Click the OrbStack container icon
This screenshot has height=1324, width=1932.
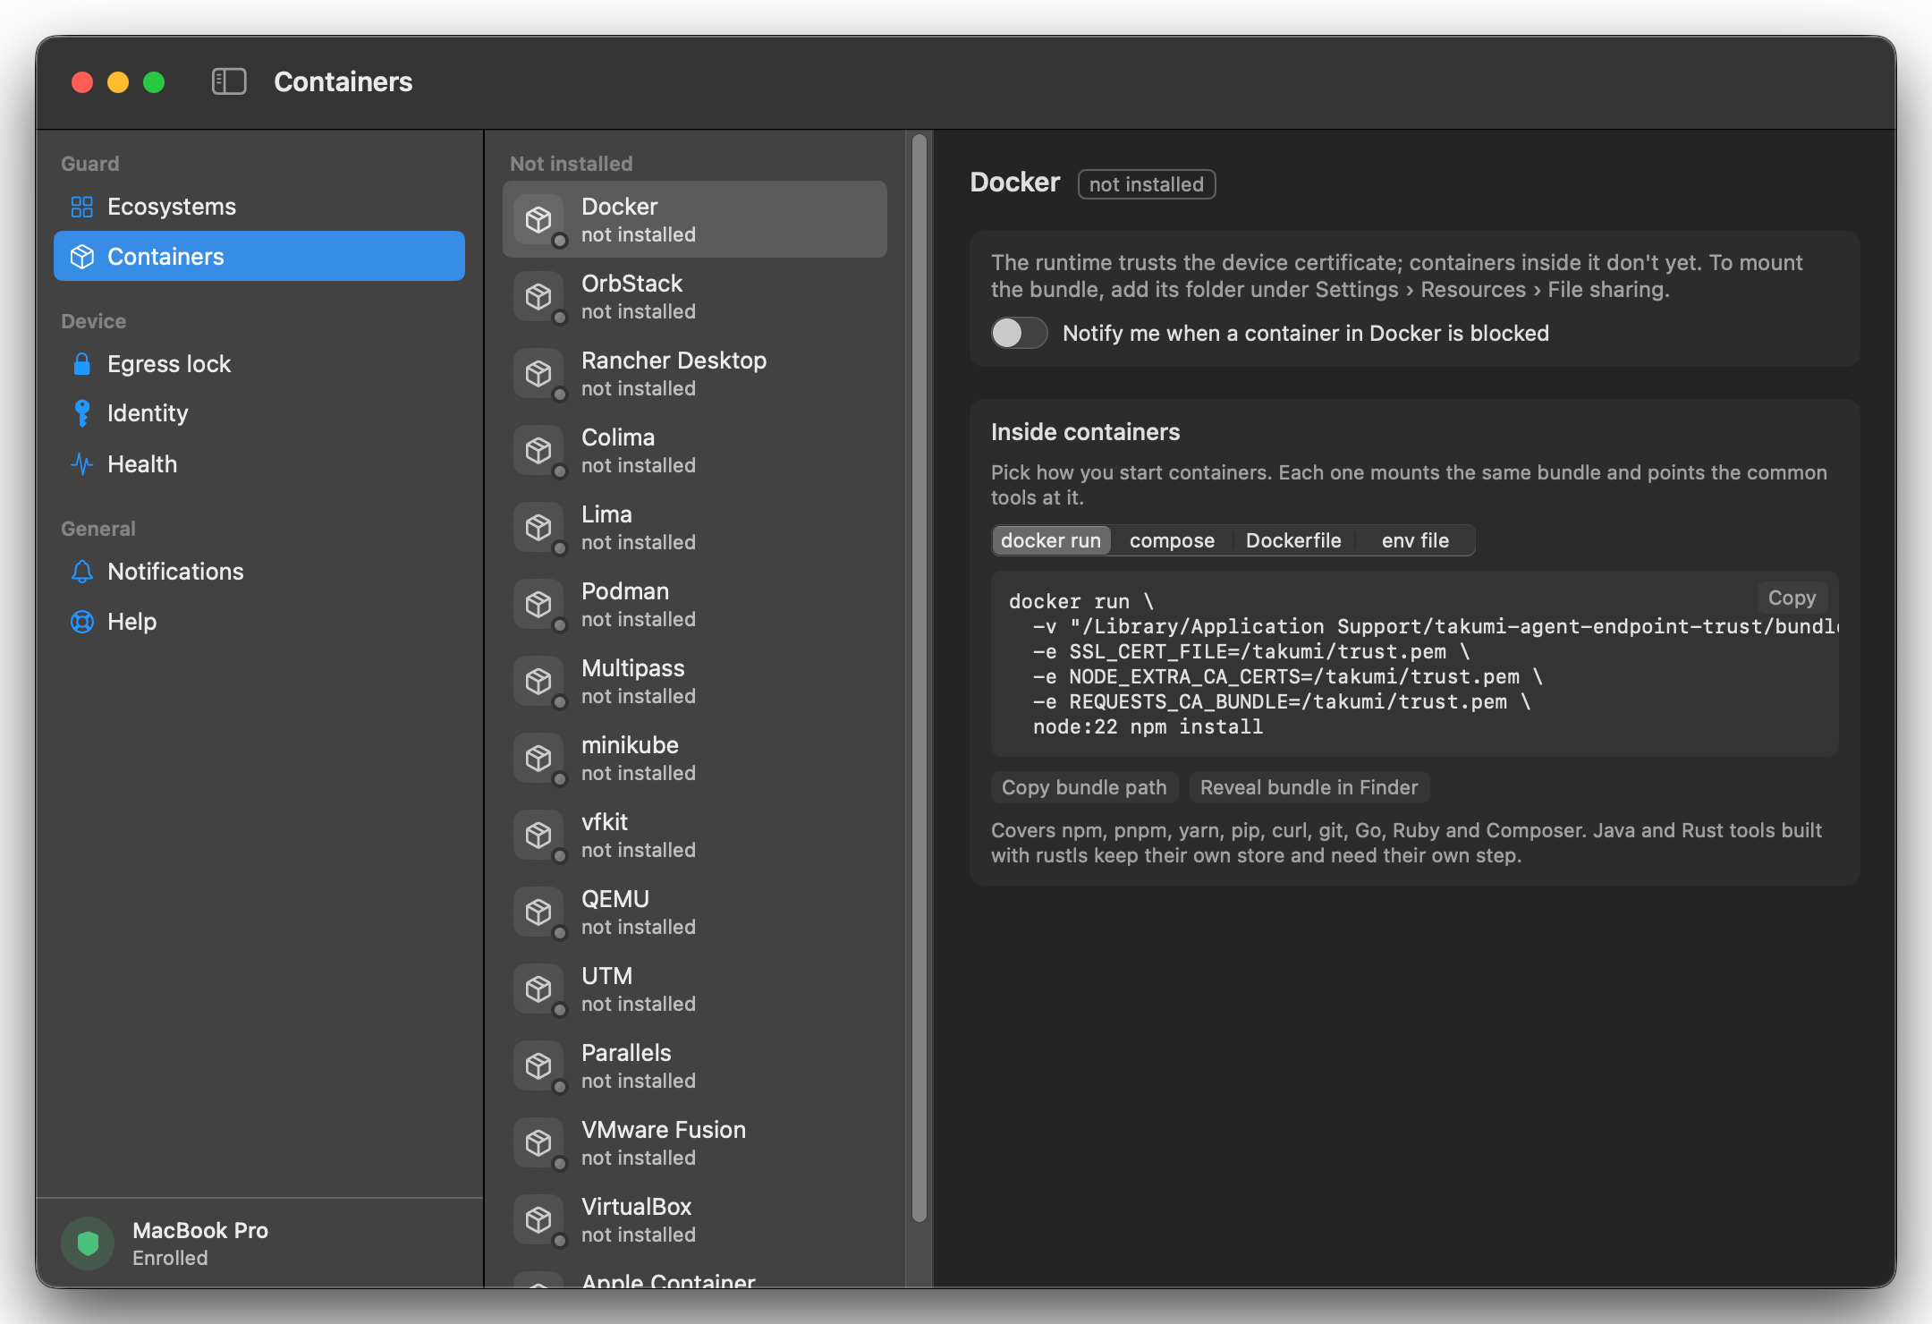[x=538, y=297]
